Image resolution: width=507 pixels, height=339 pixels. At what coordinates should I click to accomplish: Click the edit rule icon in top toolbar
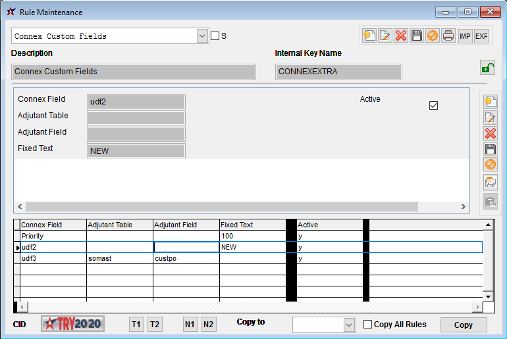pyautogui.click(x=385, y=36)
